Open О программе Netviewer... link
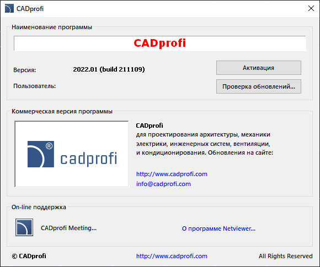The height and width of the screenshot is (267, 320). coord(218,228)
